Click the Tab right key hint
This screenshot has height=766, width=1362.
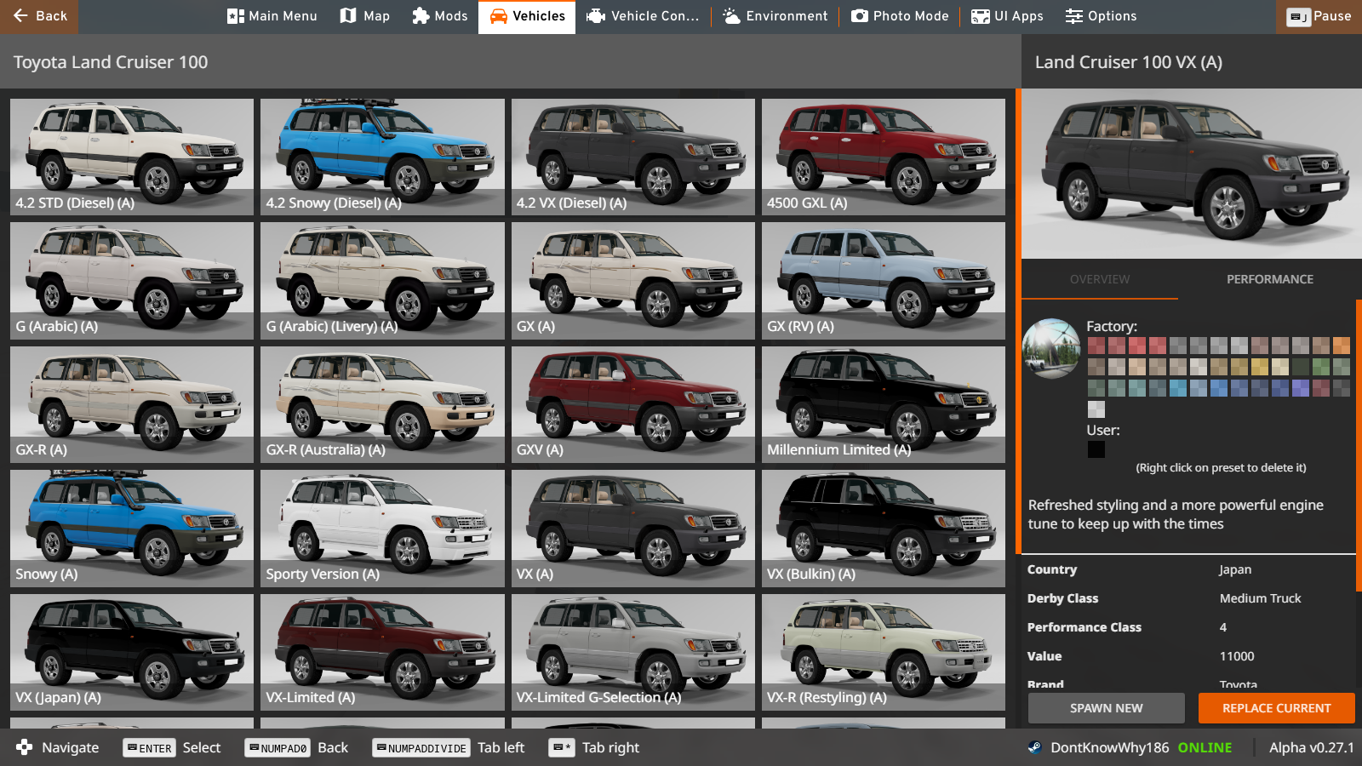tap(594, 748)
